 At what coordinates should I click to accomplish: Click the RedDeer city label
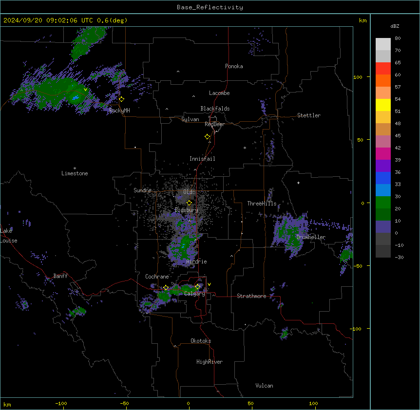[214, 124]
